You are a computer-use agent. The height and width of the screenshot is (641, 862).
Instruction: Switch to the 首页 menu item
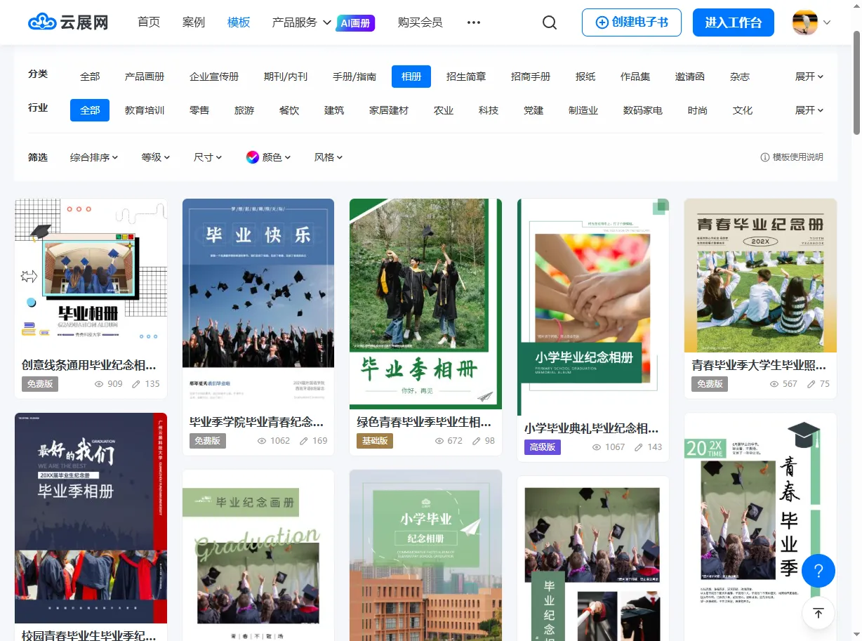point(149,22)
